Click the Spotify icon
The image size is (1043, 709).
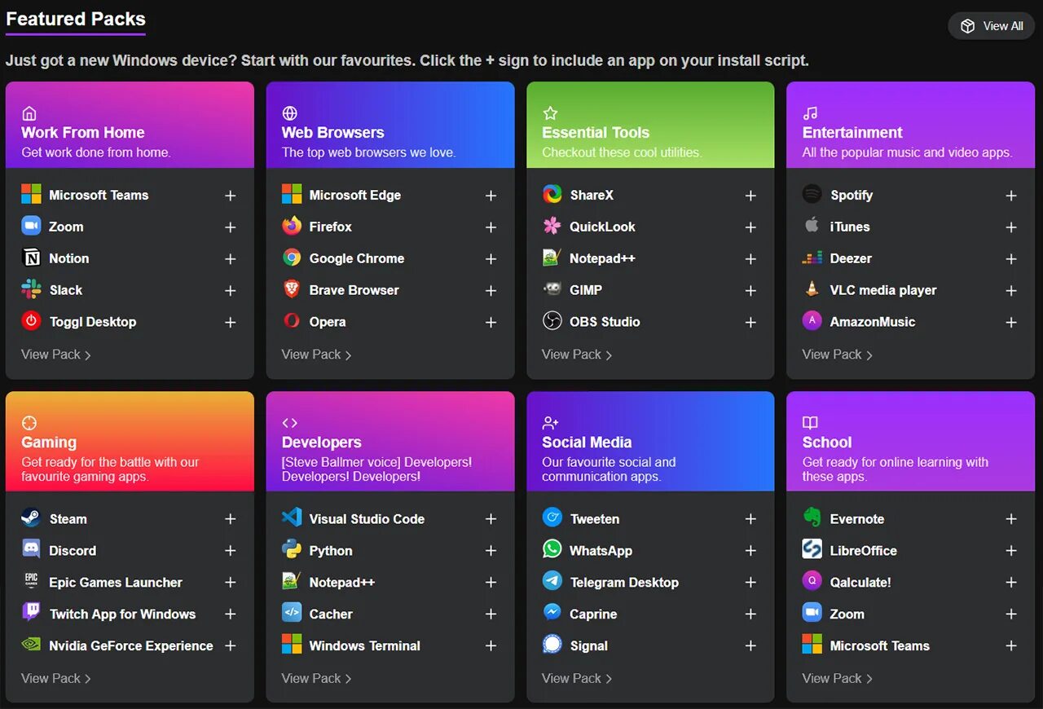coord(812,195)
